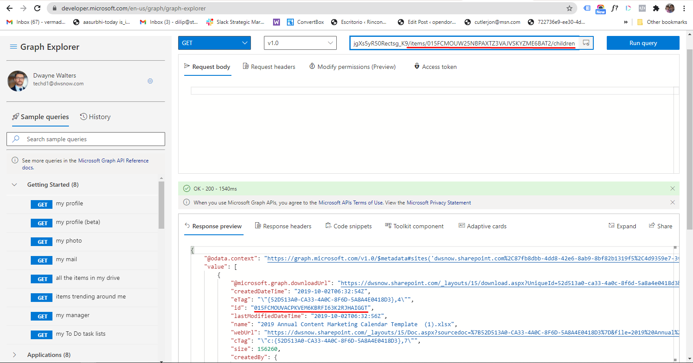Viewport: 693px width, 363px height.
Task: Expand the Applications (8) section
Action: (x=14, y=355)
